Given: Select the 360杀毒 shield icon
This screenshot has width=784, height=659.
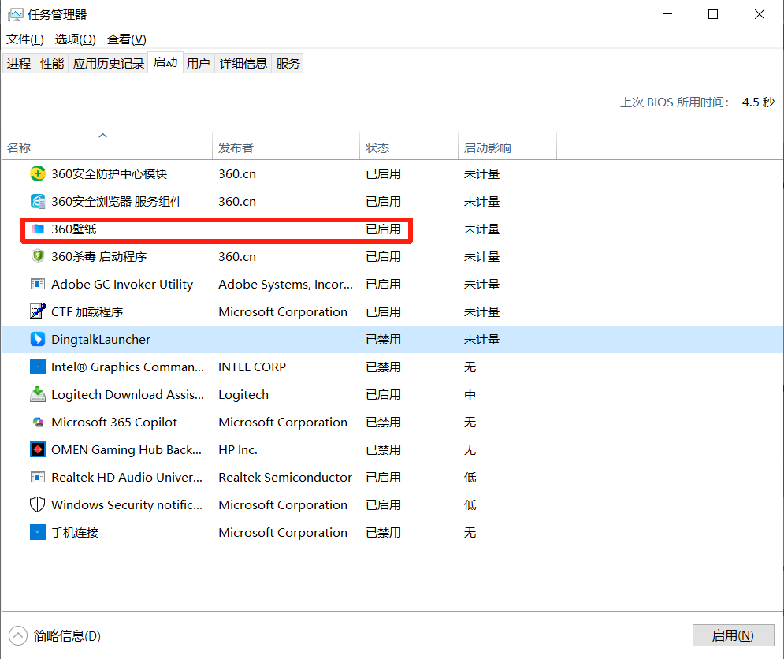Looking at the screenshot, I should [38, 257].
